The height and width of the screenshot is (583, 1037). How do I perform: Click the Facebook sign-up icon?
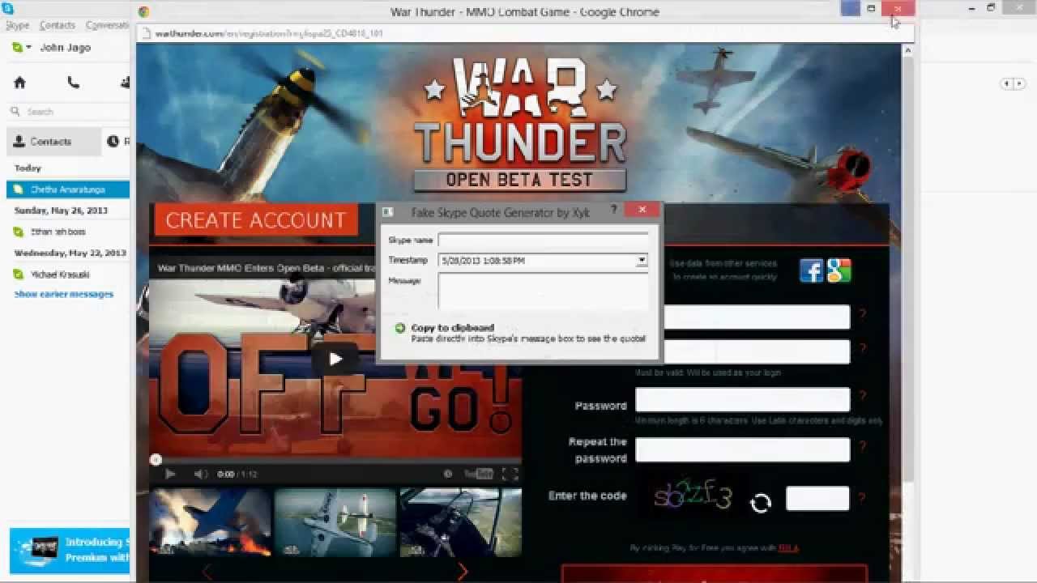point(812,270)
